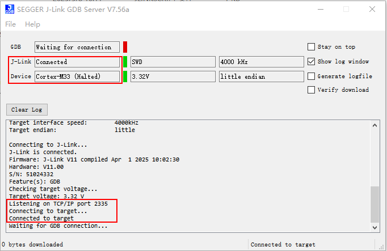This screenshot has height=251, width=387.
Task: Click the red GDB status indicator
Action: click(x=125, y=47)
